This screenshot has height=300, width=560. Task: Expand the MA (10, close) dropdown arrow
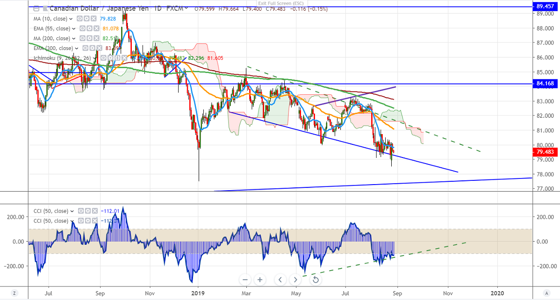coord(71,19)
